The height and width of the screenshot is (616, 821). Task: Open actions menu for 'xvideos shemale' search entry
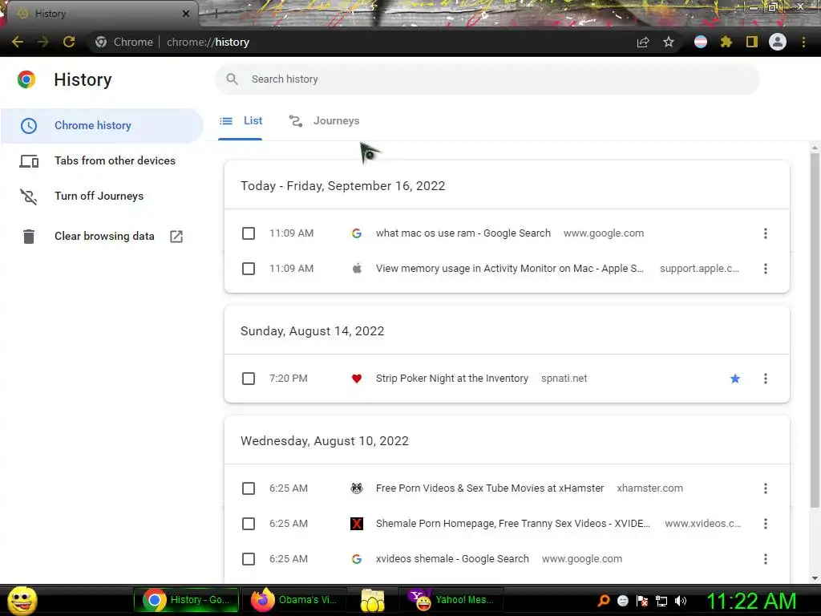pos(766,559)
